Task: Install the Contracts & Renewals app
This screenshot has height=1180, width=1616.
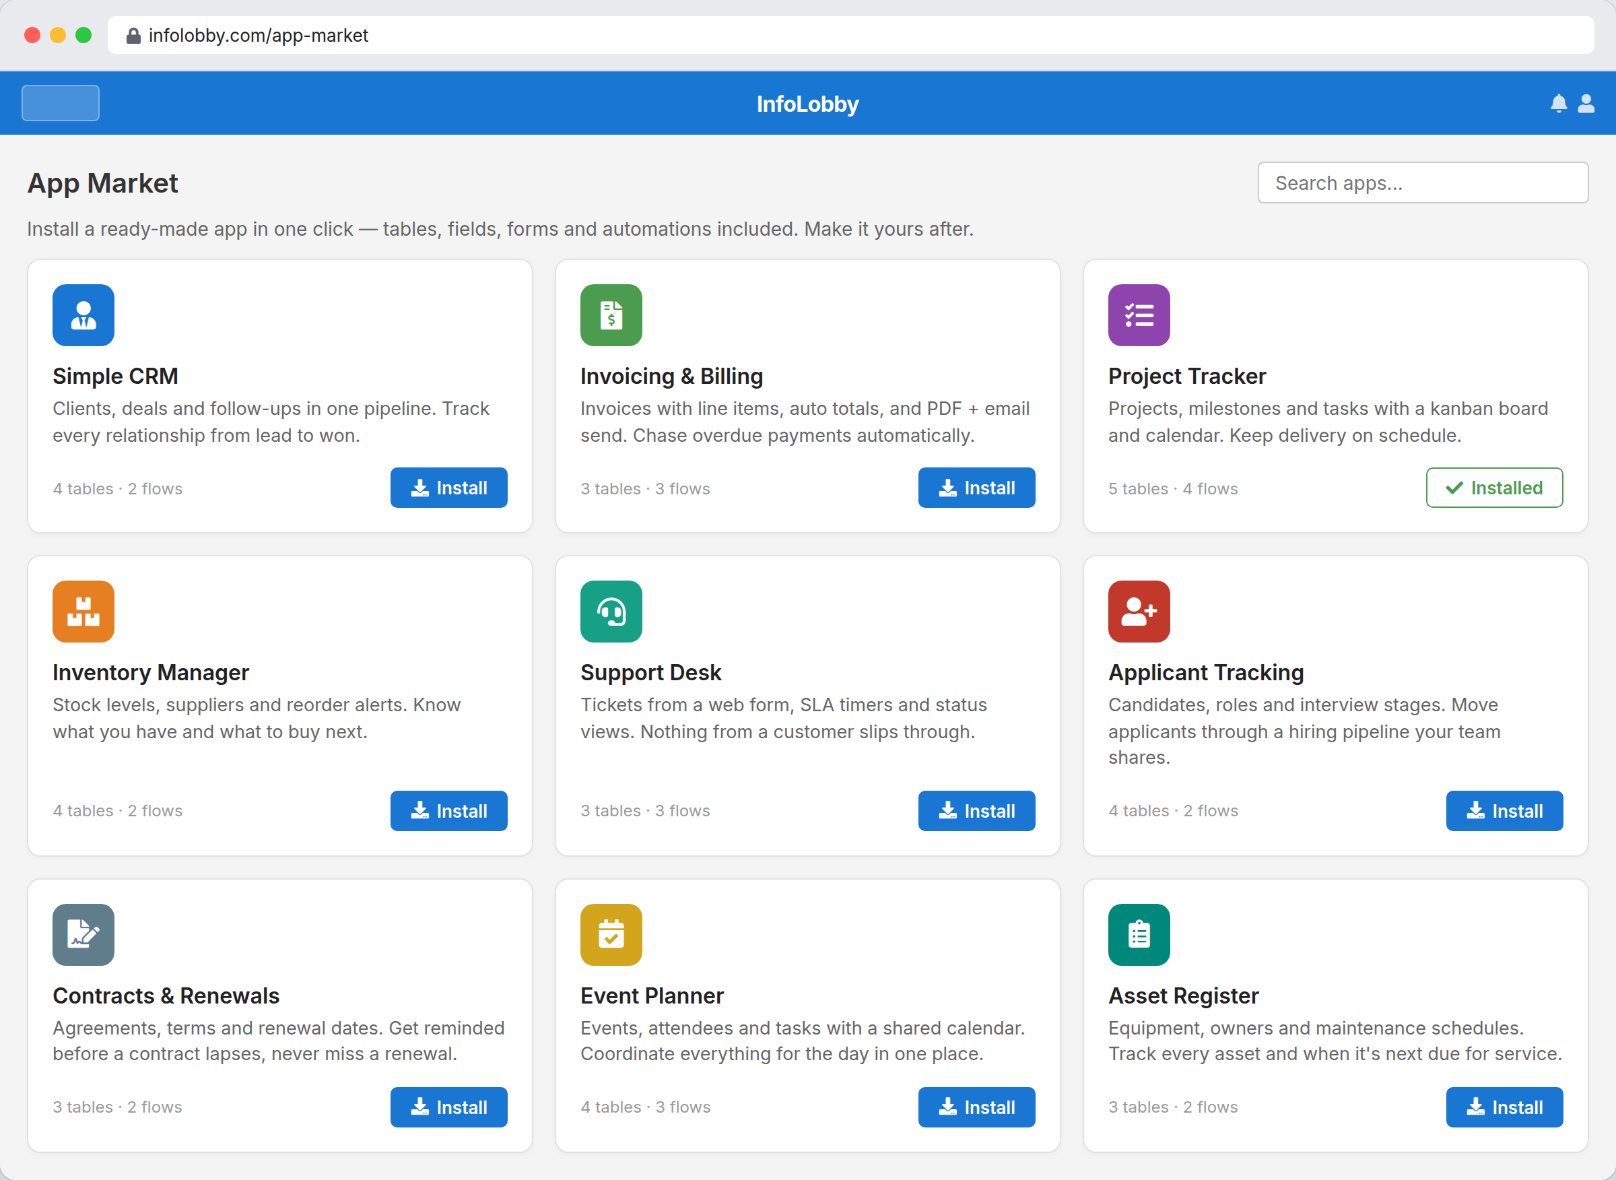Action: coord(448,1107)
